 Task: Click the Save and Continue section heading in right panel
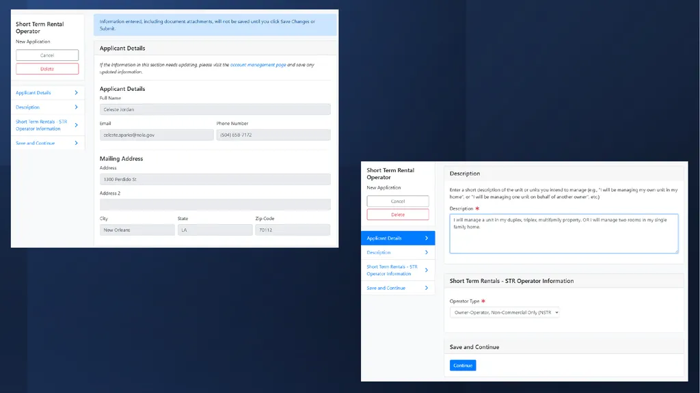click(474, 347)
